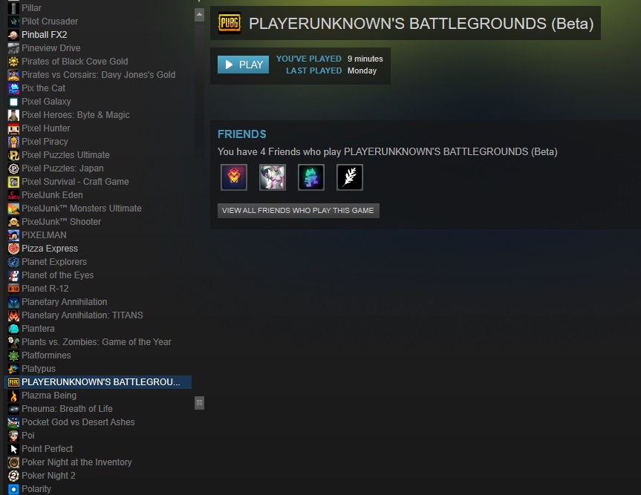Screen dimensions: 641x495
Task: Click the PixelJunk Eden icon
Action: (13, 195)
